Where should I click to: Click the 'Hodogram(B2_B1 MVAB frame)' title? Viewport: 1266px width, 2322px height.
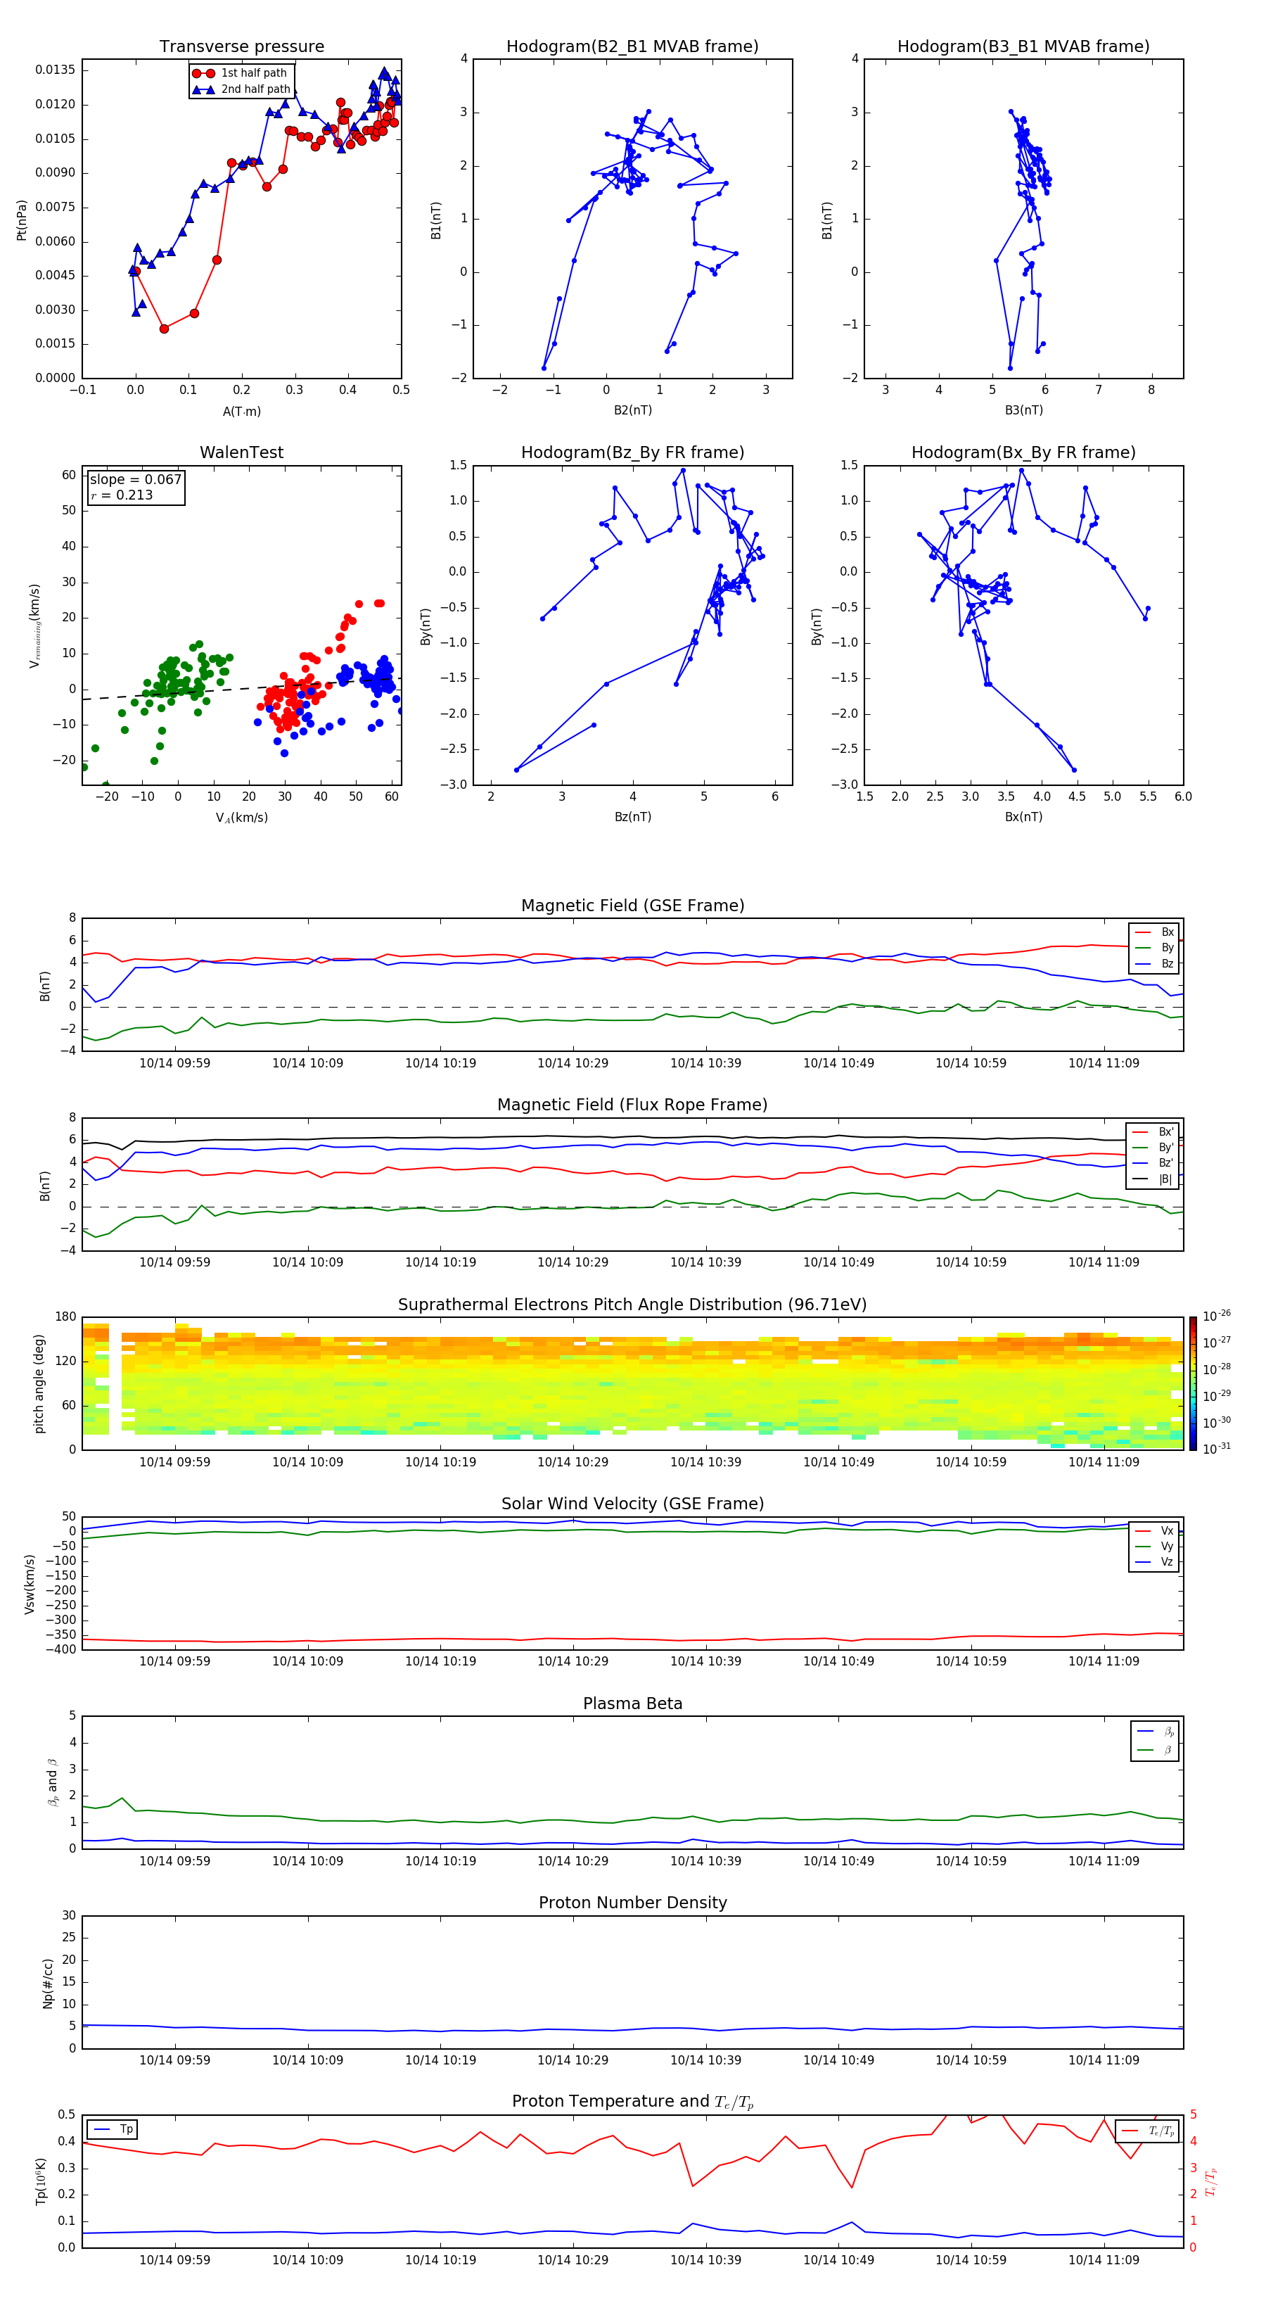632,47
